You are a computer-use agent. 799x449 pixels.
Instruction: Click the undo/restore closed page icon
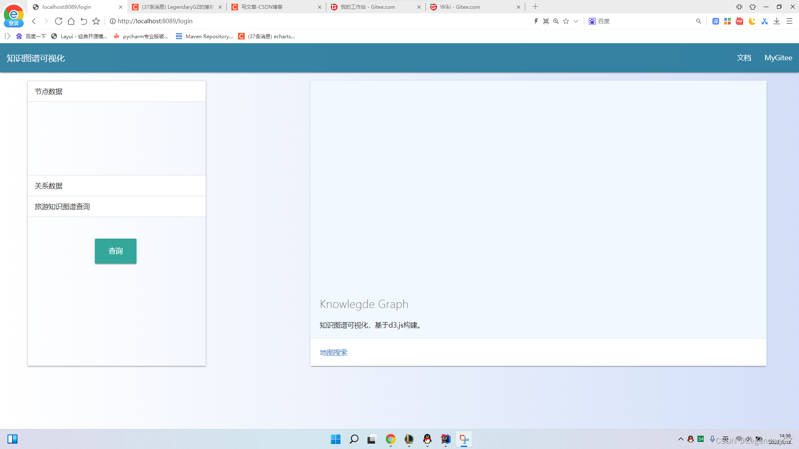84,21
